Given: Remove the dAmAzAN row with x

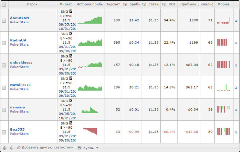Looking at the screenshot, I should coord(236,21).
